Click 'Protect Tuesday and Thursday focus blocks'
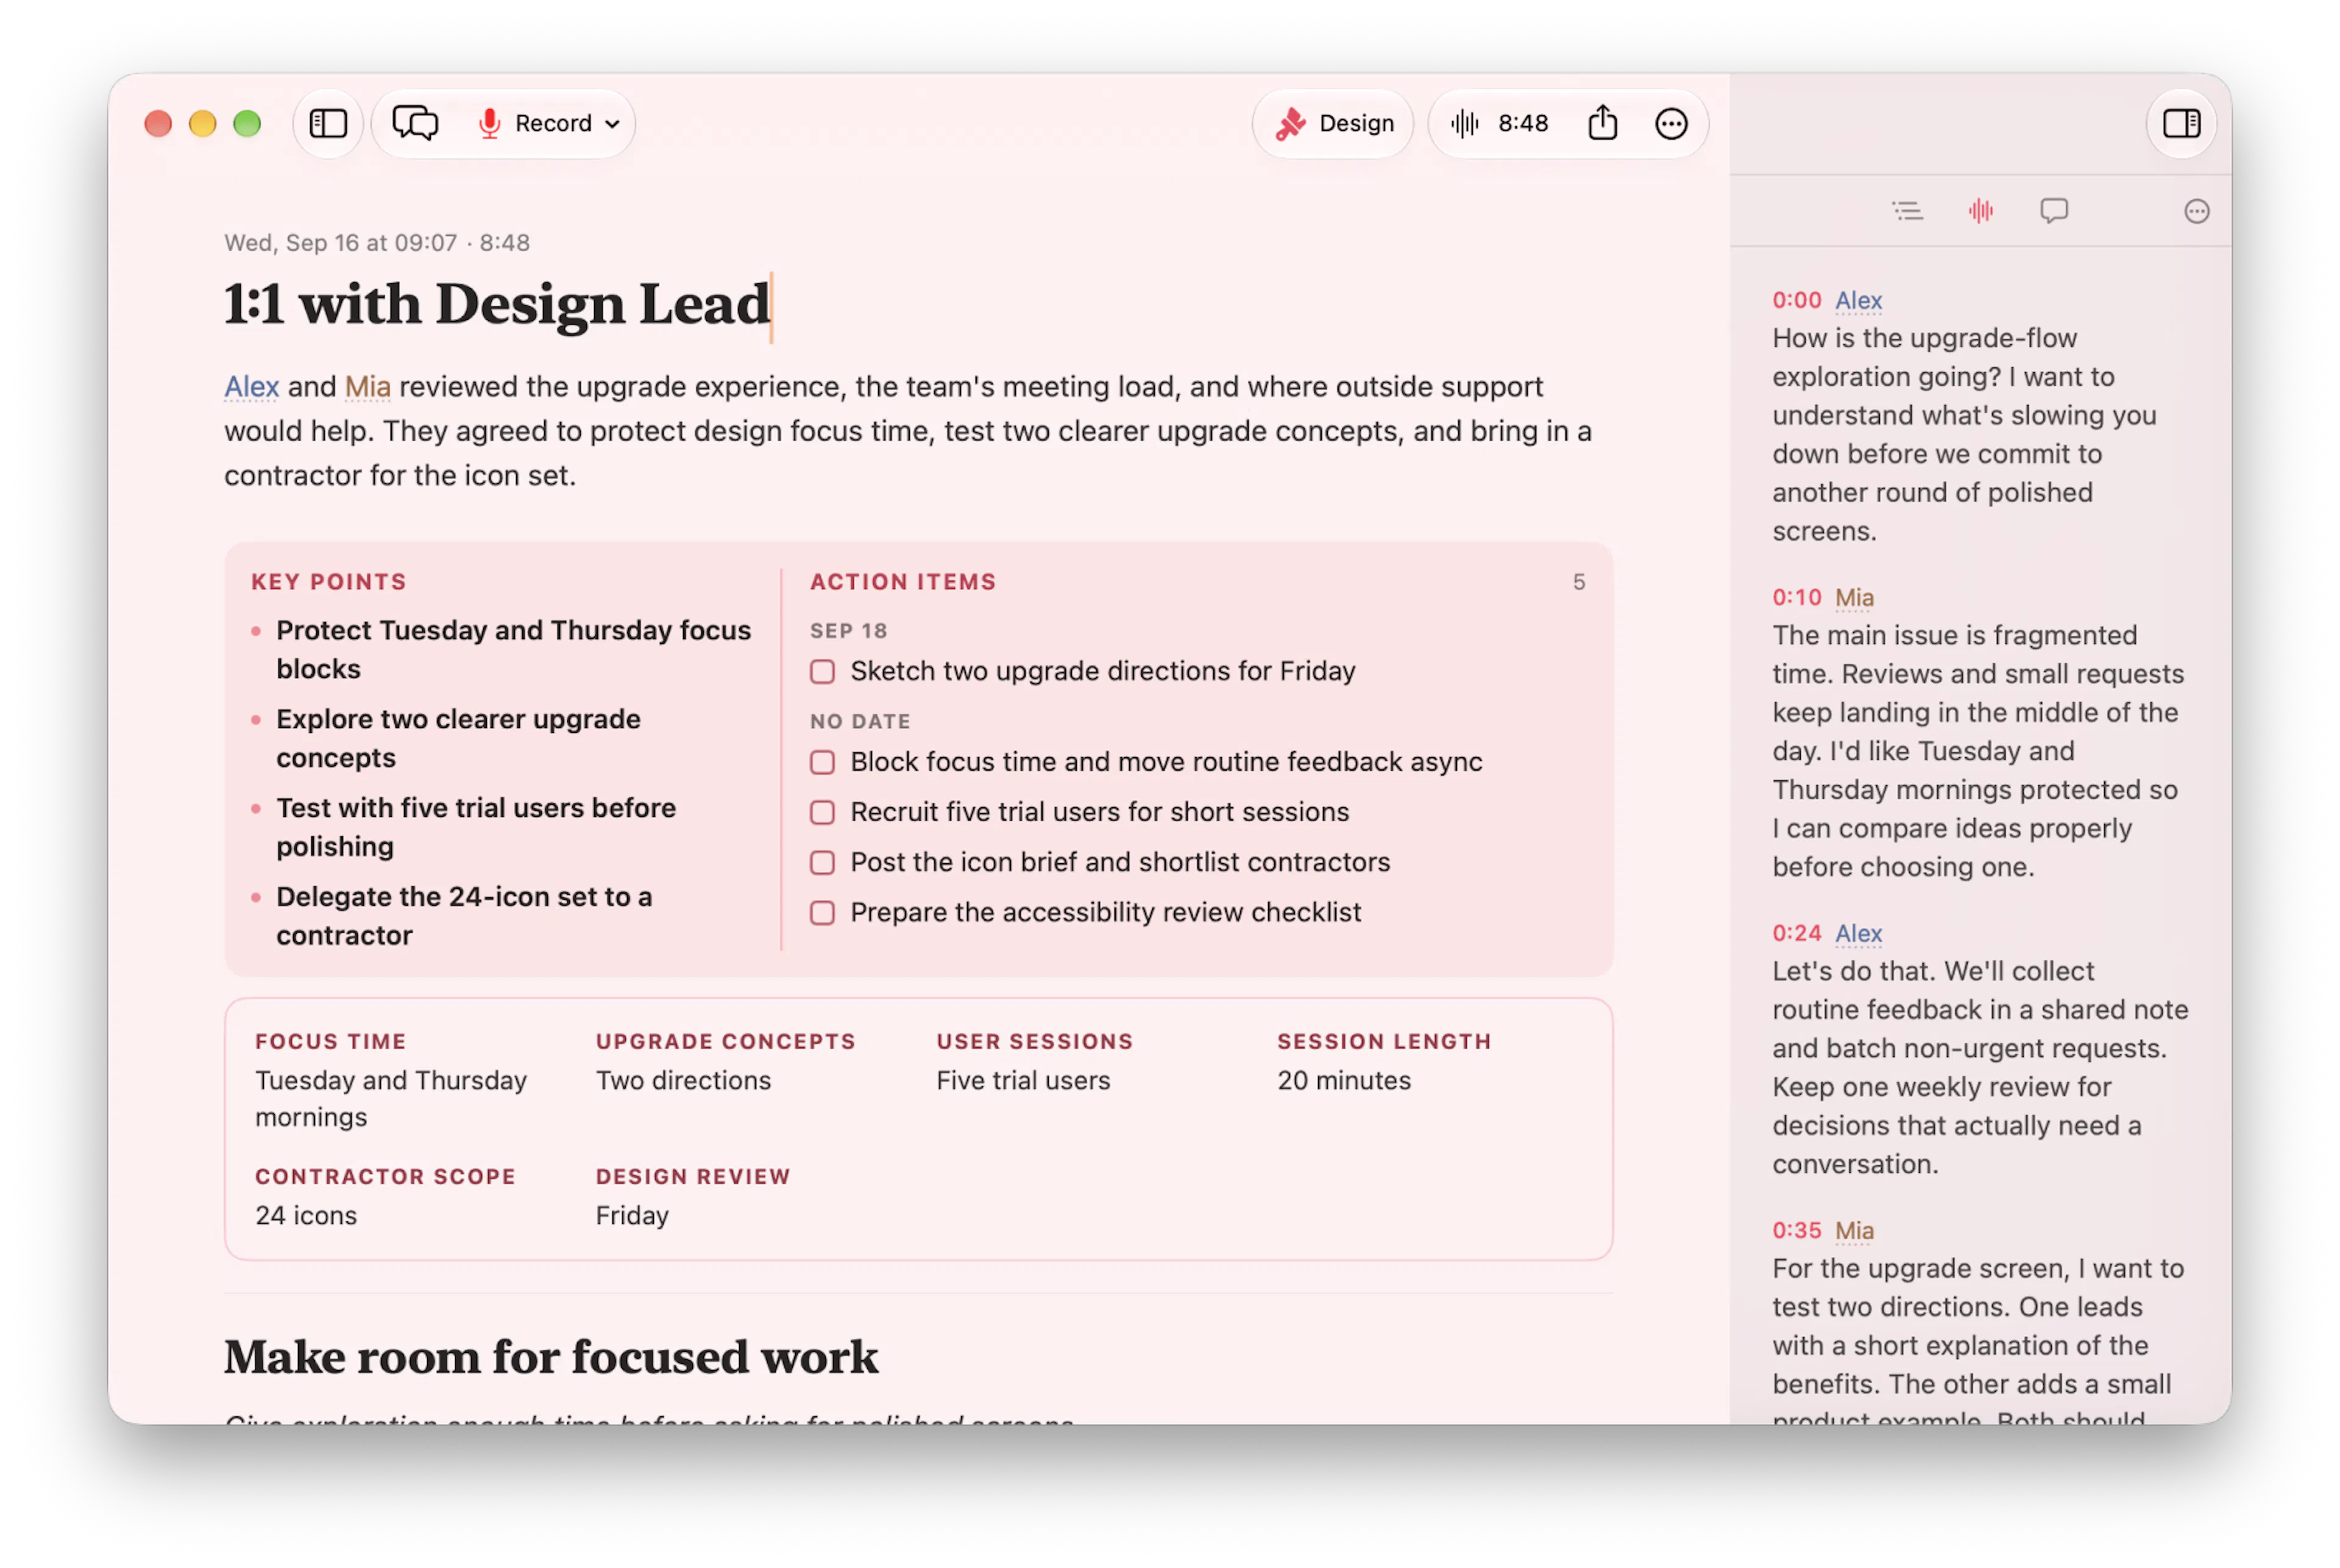The height and width of the screenshot is (1568, 2340). [x=513, y=650]
